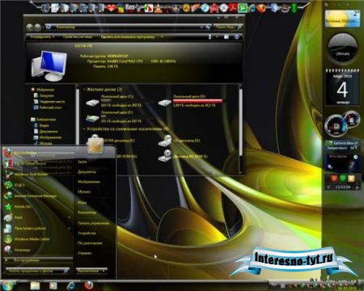Click Удалить или изменить программу button
Screen dimensions: 364x291
[x=128, y=36]
